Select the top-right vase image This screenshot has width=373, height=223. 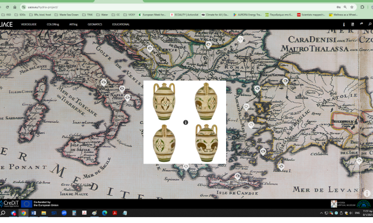click(x=206, y=101)
